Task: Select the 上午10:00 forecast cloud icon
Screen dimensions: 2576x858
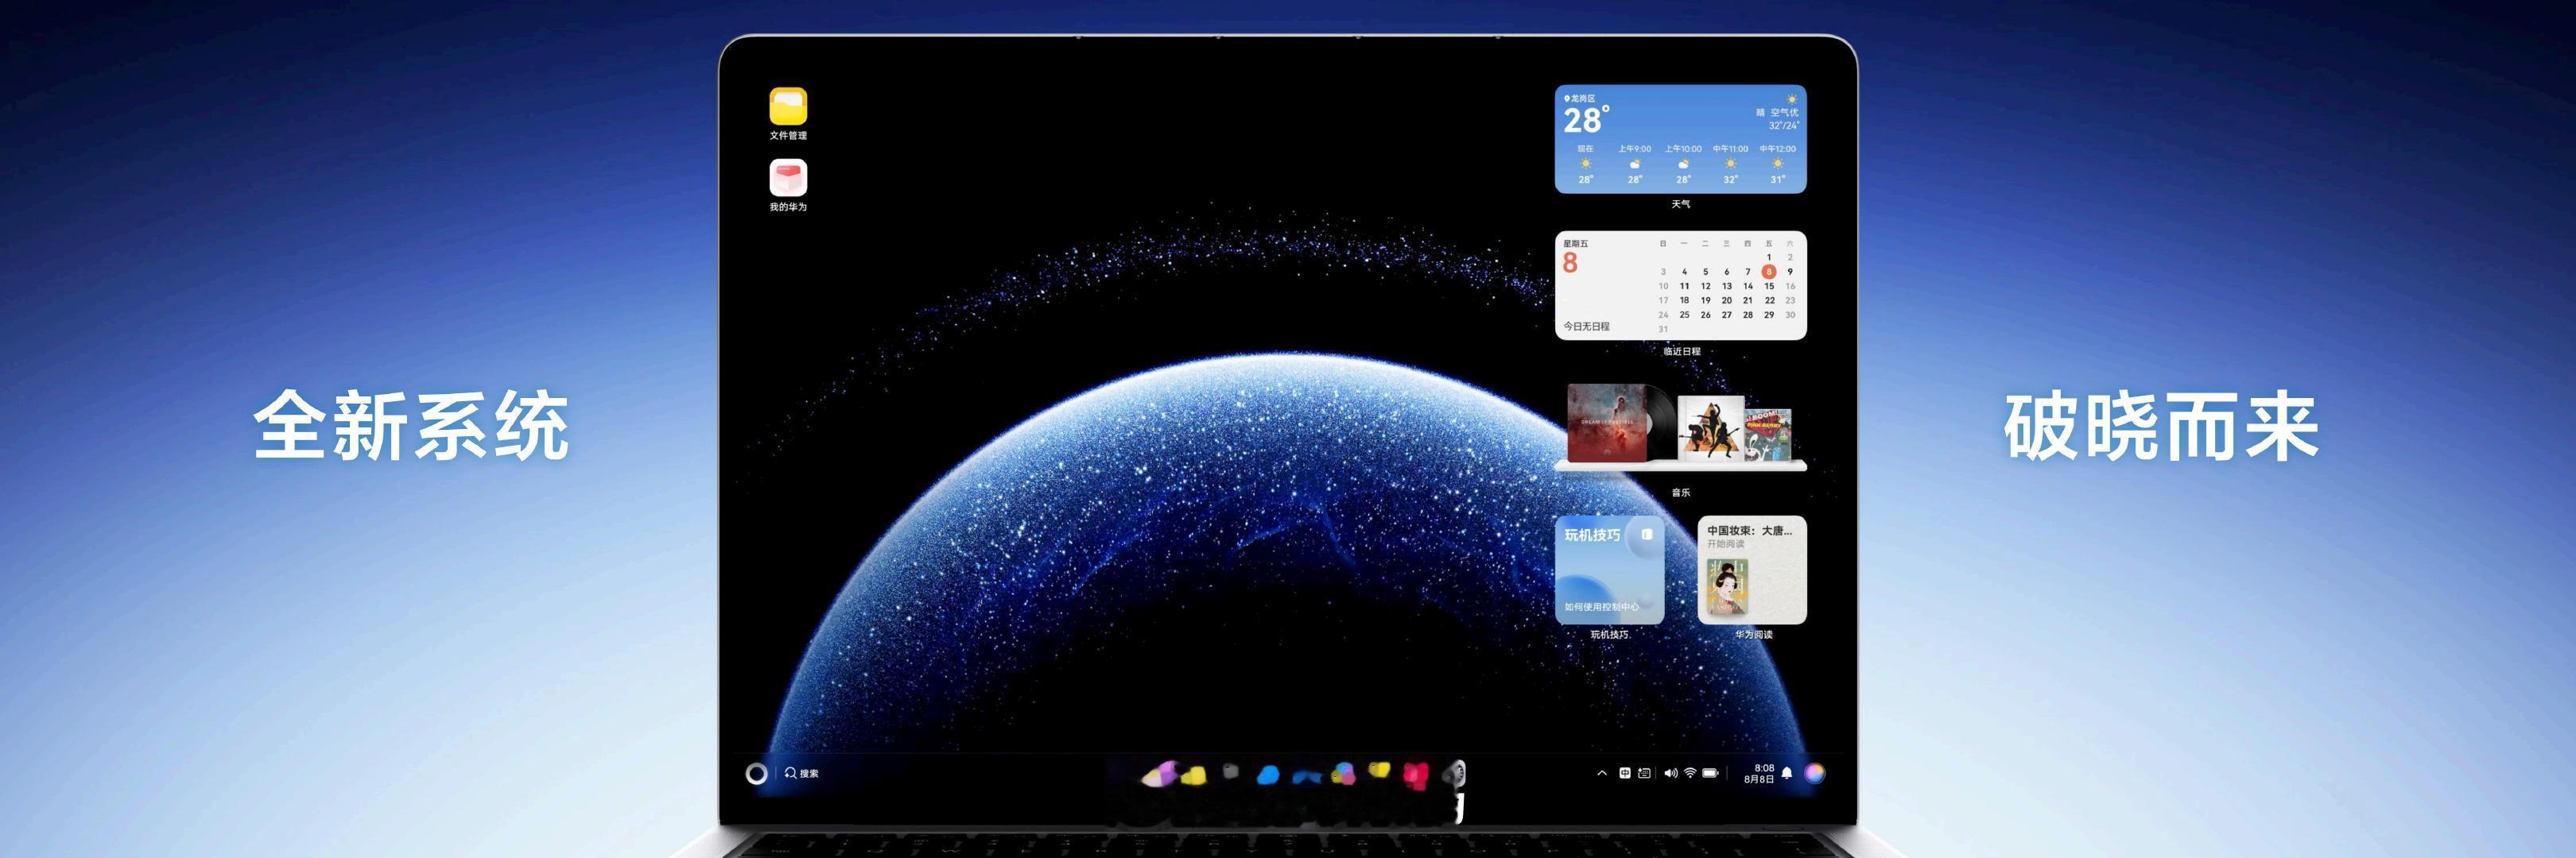Action: point(1683,164)
